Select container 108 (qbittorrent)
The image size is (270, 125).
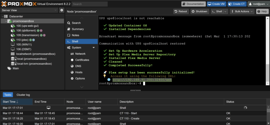click(x=27, y=31)
